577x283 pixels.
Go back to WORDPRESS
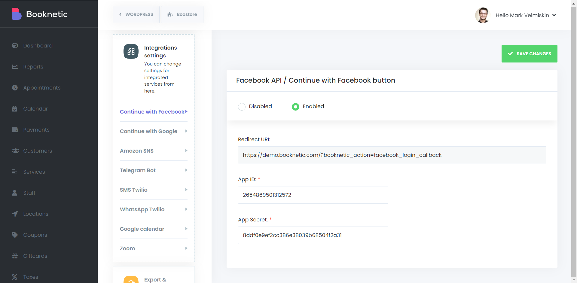pyautogui.click(x=136, y=14)
